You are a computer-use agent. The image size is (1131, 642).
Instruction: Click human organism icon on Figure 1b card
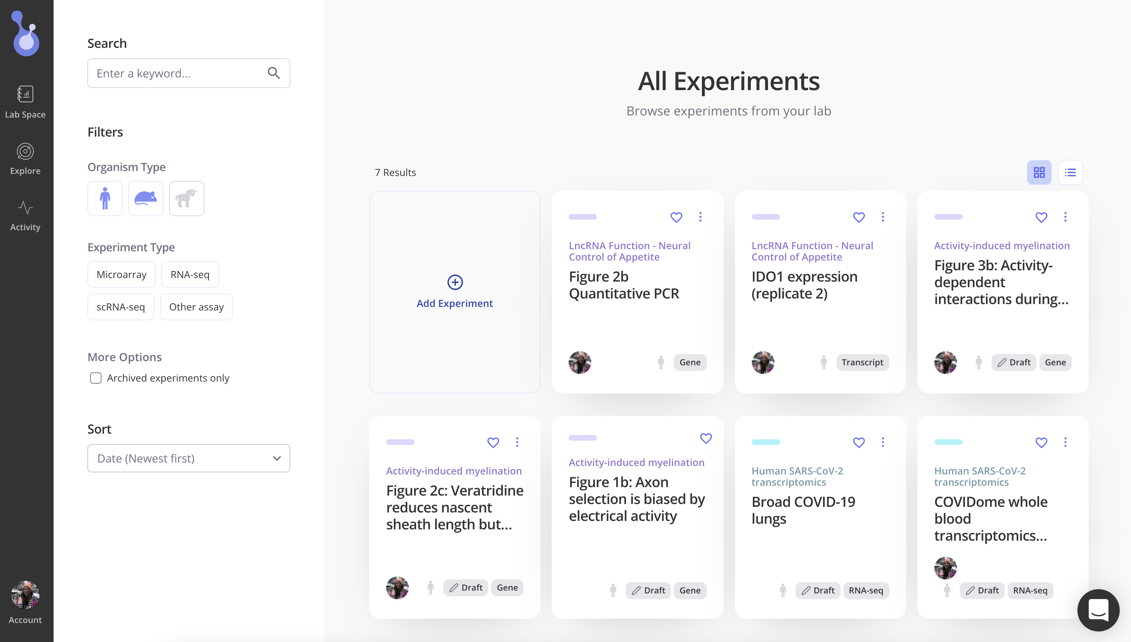(x=613, y=590)
